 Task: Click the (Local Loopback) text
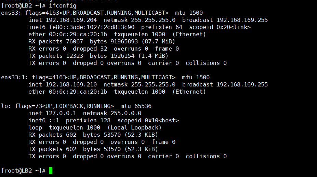[x=134, y=128]
